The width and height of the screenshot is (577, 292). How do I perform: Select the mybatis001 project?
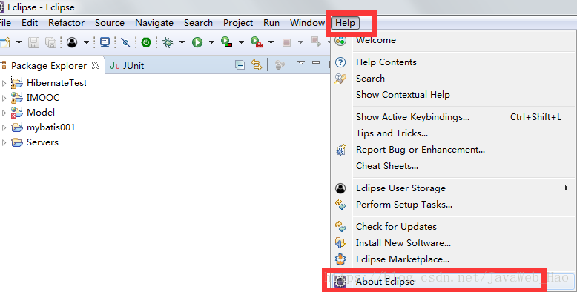pos(51,127)
